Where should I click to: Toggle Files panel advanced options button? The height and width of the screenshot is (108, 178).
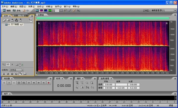pos(30,20)
